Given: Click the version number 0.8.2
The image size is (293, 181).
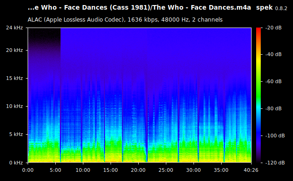Looking at the screenshot, I should pos(281,8).
